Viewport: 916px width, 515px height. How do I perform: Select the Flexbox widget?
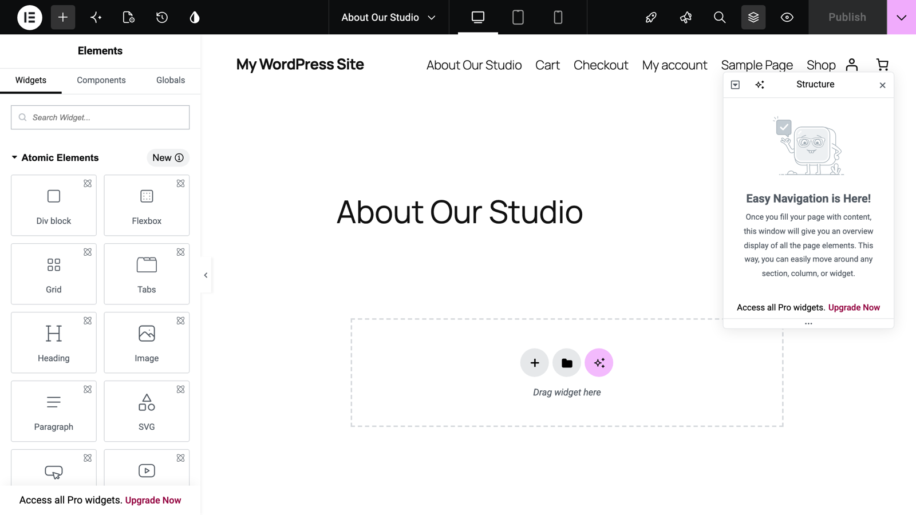[147, 205]
